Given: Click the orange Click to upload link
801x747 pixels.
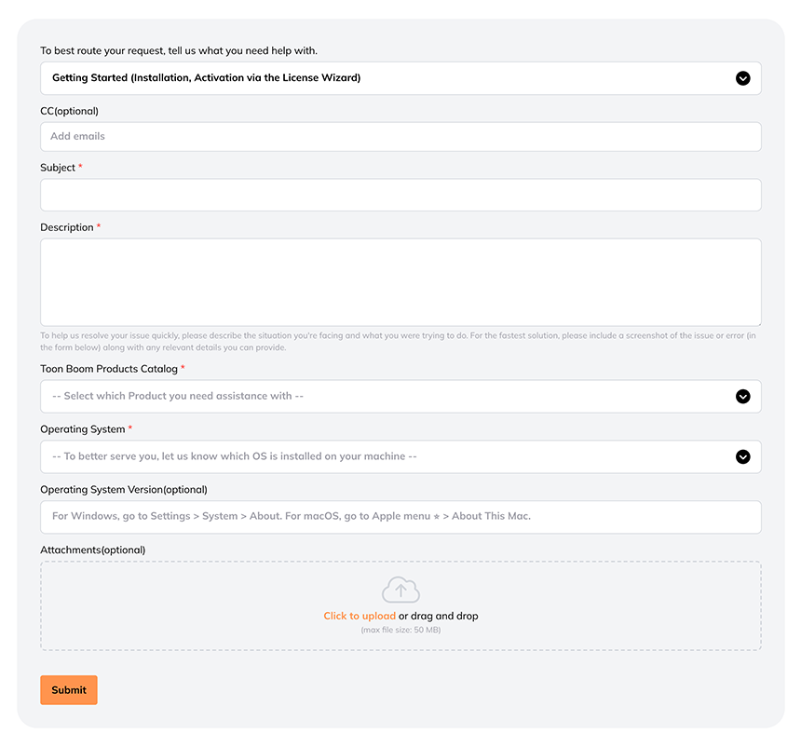Looking at the screenshot, I should pyautogui.click(x=360, y=617).
